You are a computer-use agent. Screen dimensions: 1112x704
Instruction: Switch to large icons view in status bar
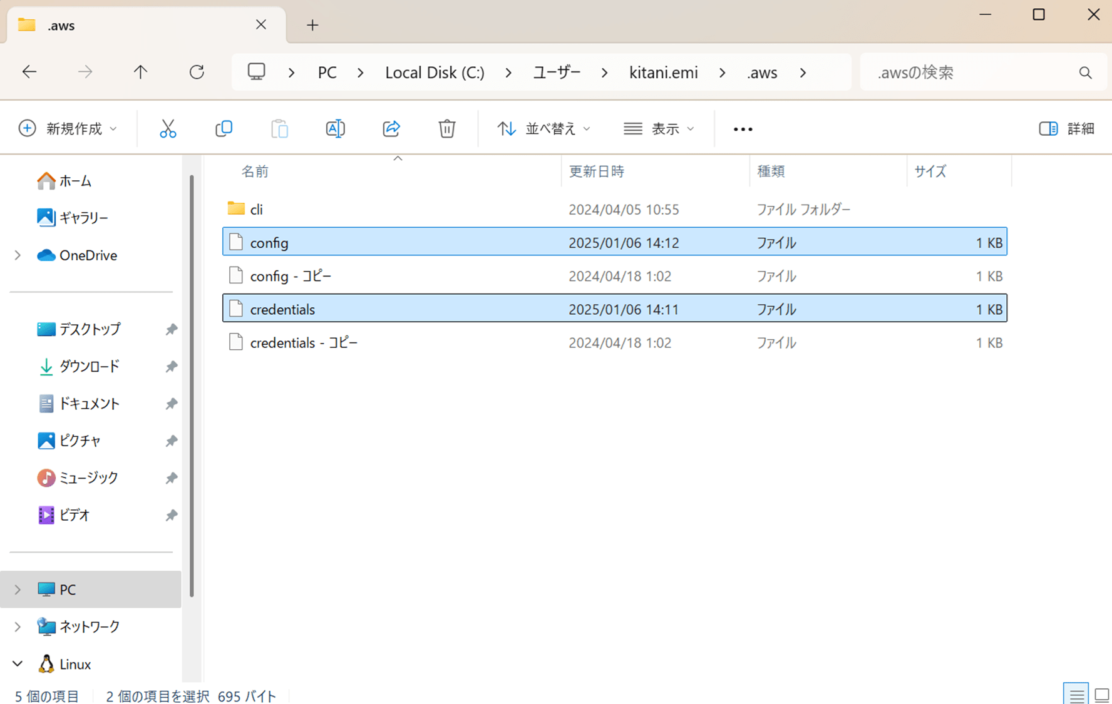[x=1101, y=695]
